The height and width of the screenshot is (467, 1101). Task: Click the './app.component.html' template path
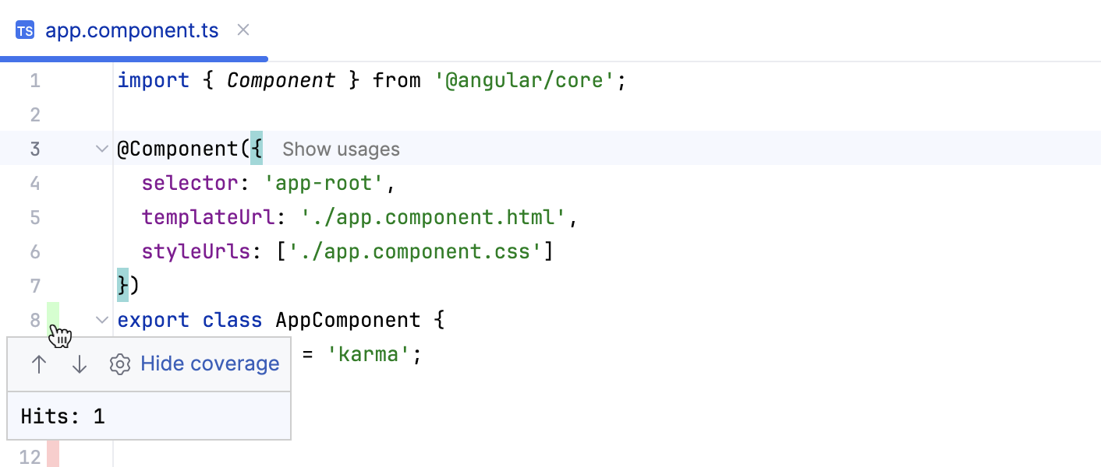pyautogui.click(x=434, y=217)
